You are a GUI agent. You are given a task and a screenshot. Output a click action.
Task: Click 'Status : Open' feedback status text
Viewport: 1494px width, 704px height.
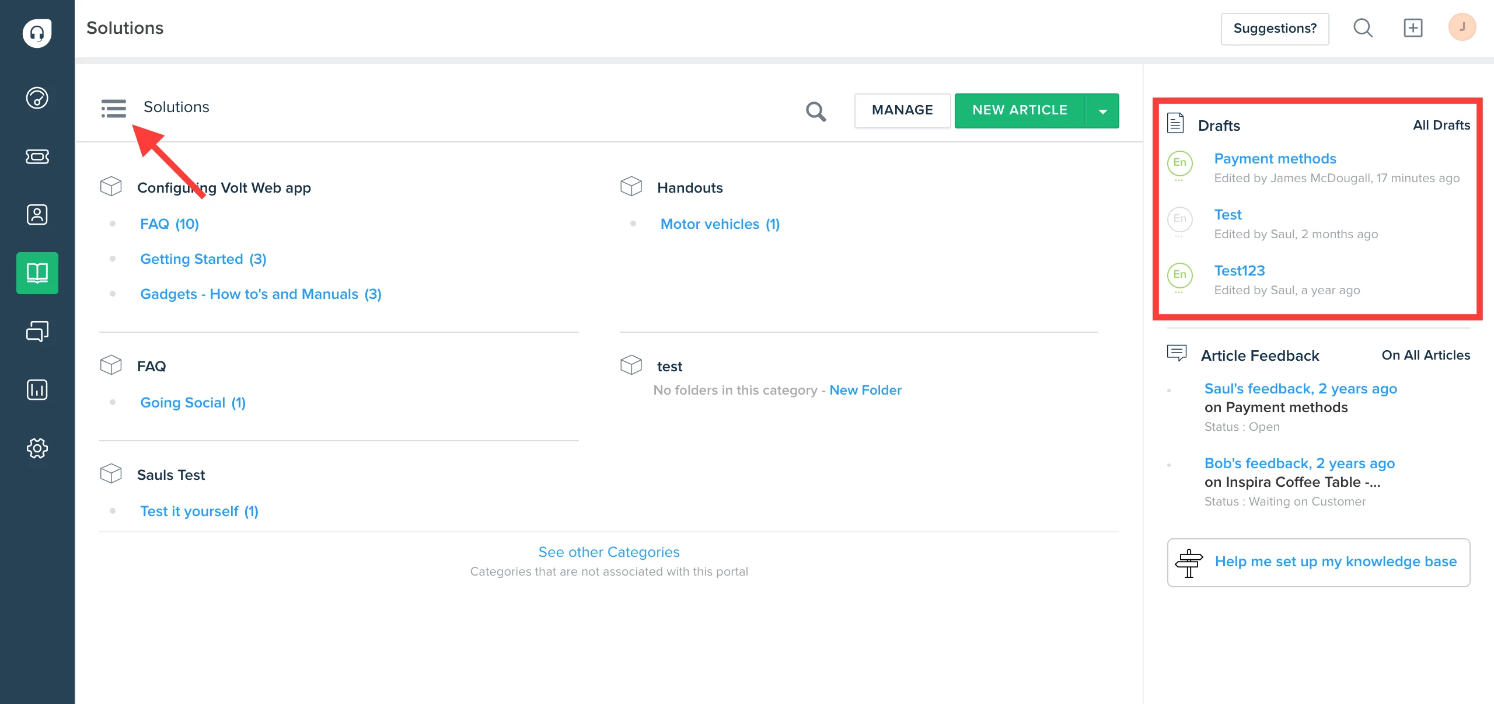(1241, 427)
